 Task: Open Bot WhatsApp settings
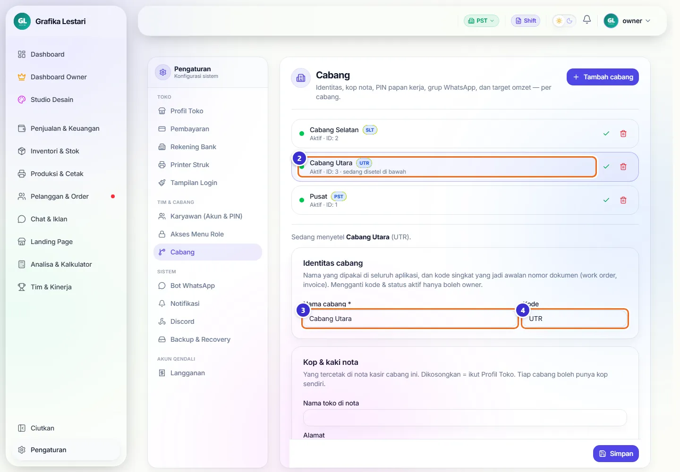(208, 286)
